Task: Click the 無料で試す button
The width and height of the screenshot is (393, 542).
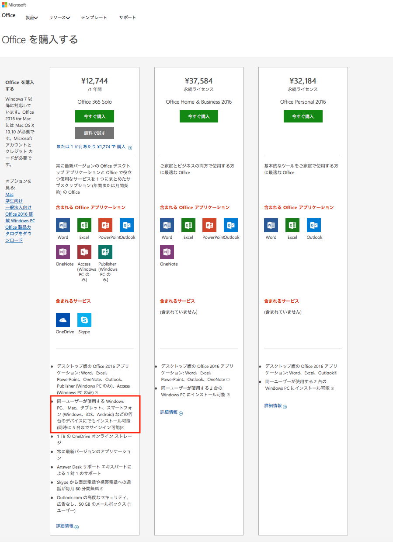Action: (94, 133)
